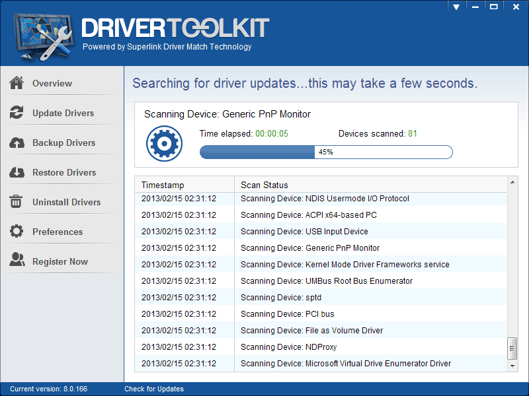This screenshot has height=396, width=529.
Task: Open the Update Drivers section
Action: pyautogui.click(x=63, y=113)
